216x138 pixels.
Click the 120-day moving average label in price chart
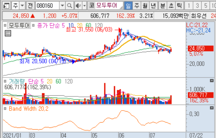point(98,25)
